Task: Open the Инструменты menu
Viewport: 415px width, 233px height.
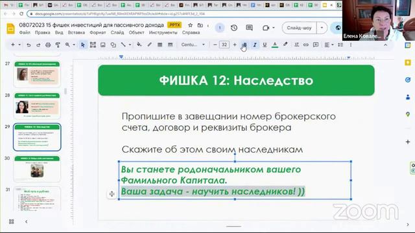Action: click(163, 32)
